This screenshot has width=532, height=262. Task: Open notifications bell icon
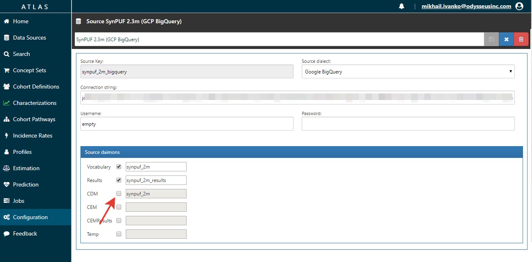[402, 6]
